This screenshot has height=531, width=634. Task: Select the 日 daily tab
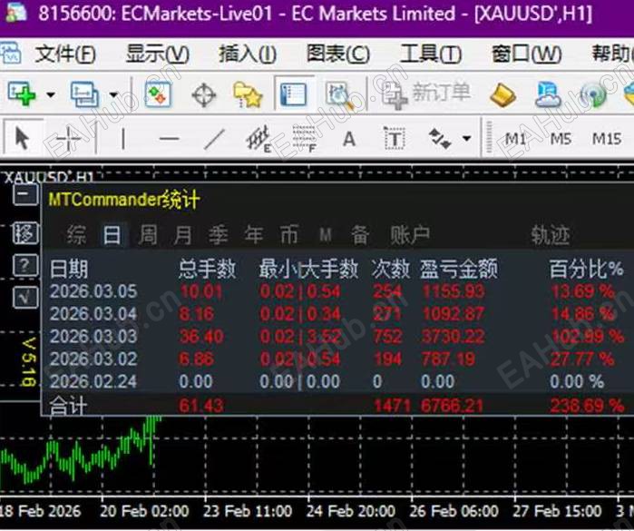[x=112, y=235]
